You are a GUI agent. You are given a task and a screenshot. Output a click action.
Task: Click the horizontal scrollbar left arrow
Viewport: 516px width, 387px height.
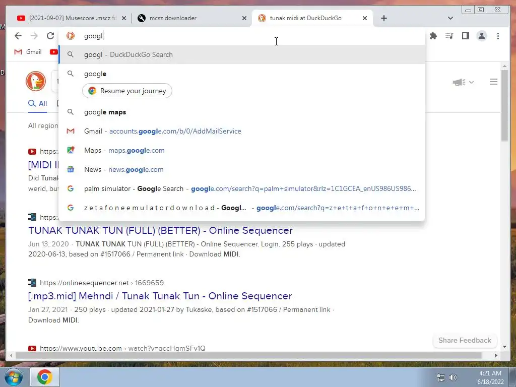click(11, 355)
